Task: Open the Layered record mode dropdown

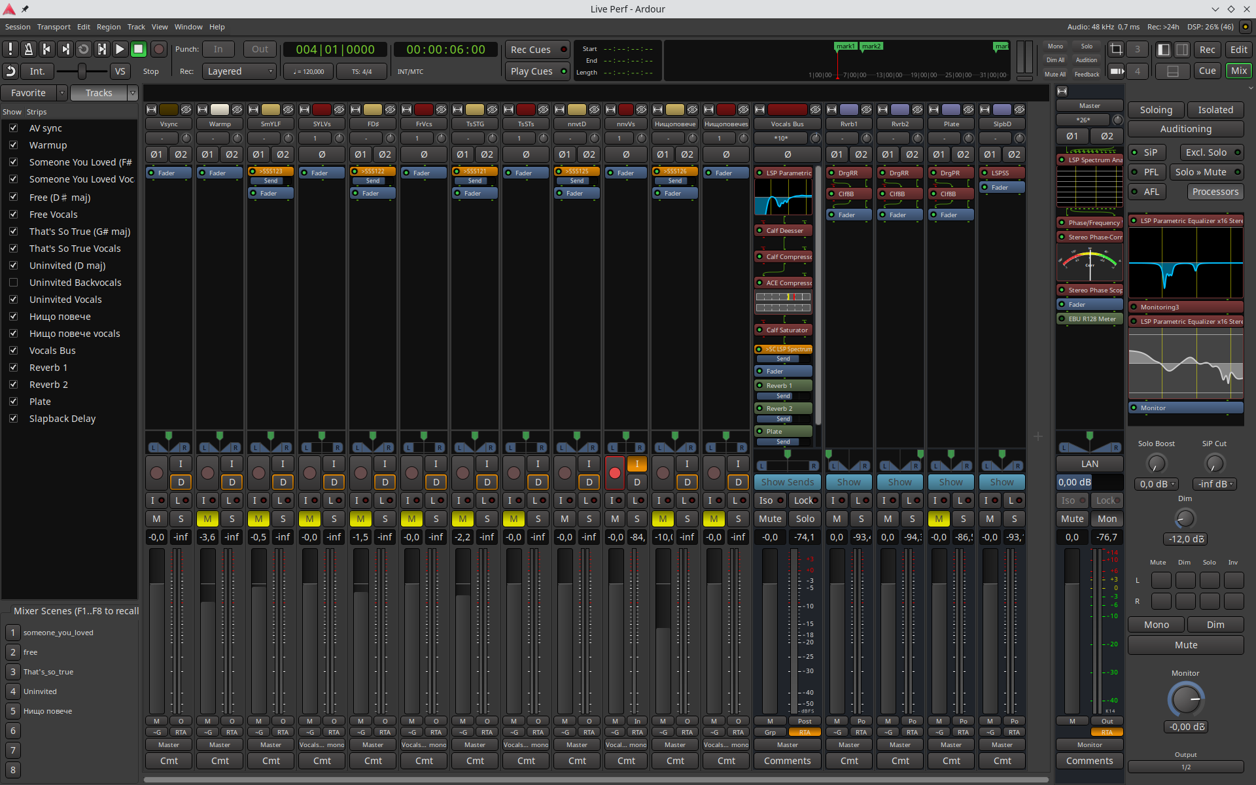Action: pyautogui.click(x=239, y=71)
